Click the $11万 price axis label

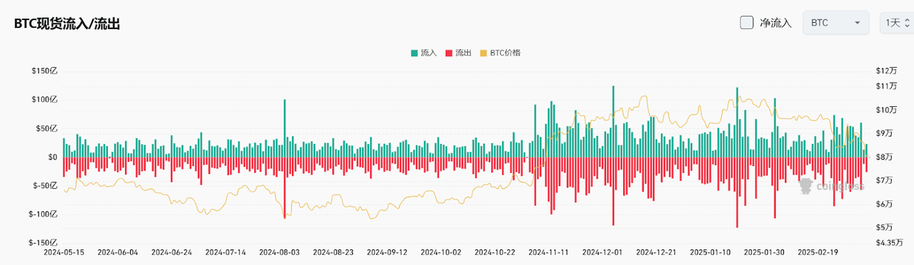tap(885, 86)
